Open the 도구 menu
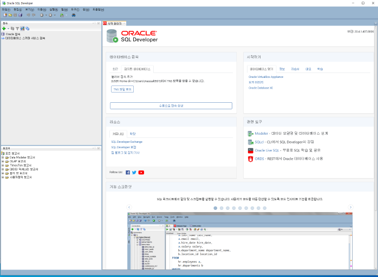 pyautogui.click(x=75, y=10)
